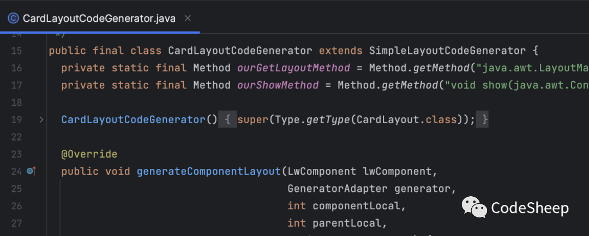Click the generator parameter name on line 25

pyautogui.click(x=422, y=189)
